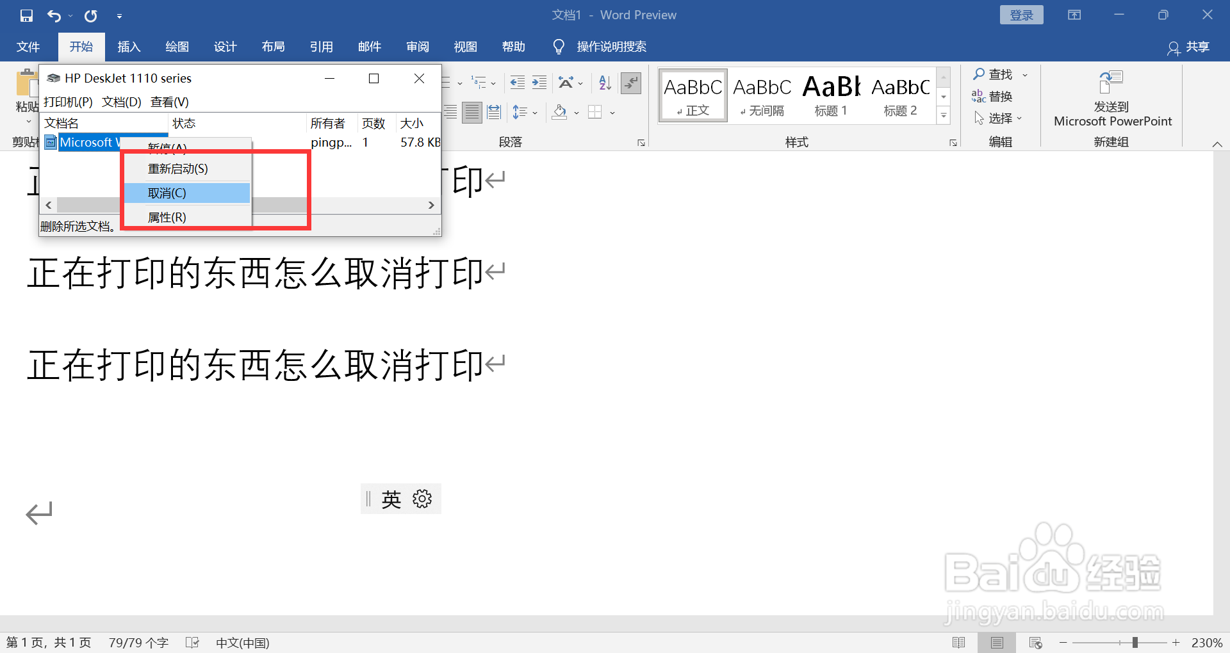The image size is (1230, 653).
Task: Click the zoom slider handle
Action: coord(1135,642)
